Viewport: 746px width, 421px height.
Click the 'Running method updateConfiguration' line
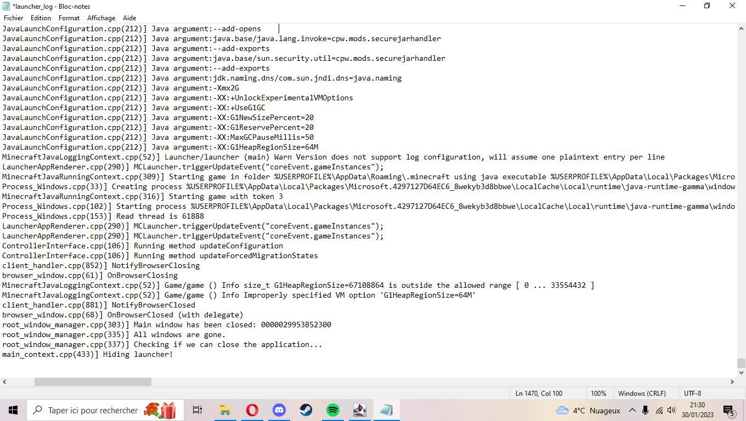(143, 246)
